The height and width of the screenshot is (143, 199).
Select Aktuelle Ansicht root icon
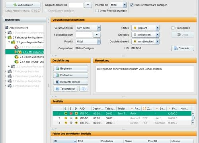coord(7,27)
